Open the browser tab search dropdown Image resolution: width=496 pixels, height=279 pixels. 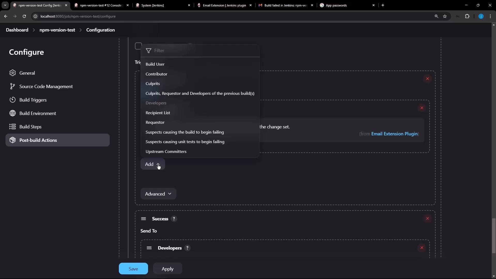pos(5,5)
